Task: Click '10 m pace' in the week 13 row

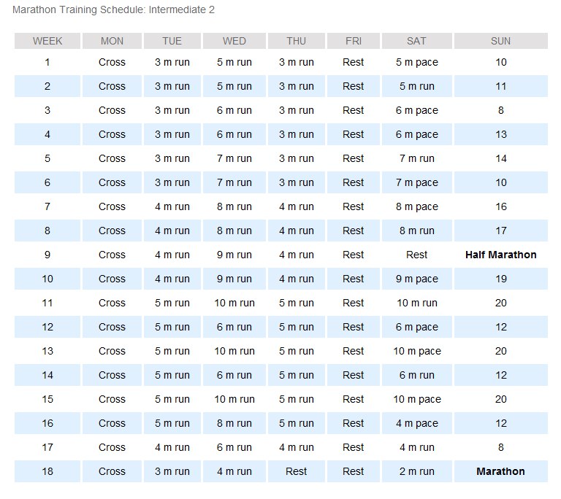Action: coord(417,351)
